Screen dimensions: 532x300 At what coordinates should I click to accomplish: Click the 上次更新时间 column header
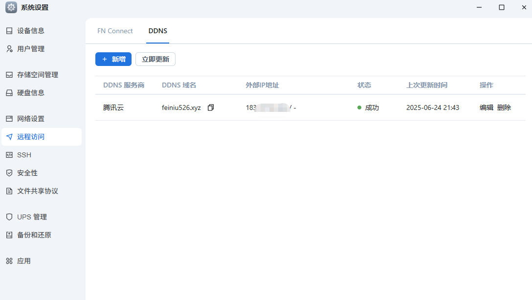coord(427,85)
